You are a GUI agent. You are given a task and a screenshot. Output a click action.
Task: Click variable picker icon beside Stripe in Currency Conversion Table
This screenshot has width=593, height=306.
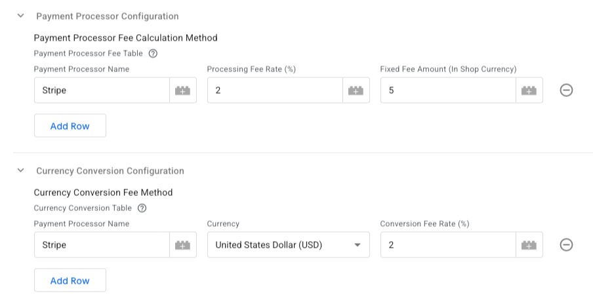coord(183,245)
